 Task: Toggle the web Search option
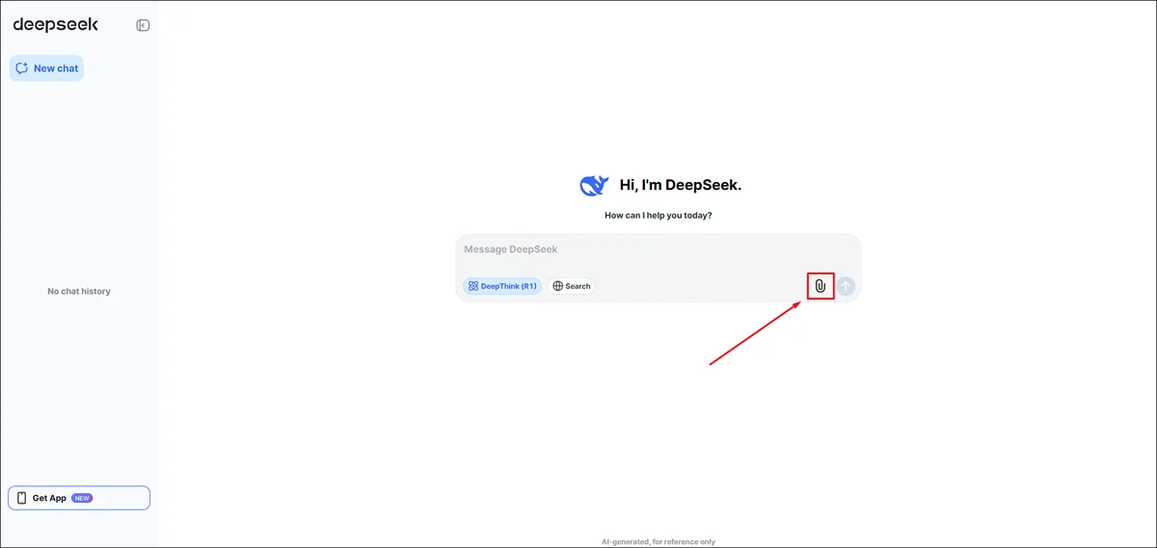[x=572, y=286]
